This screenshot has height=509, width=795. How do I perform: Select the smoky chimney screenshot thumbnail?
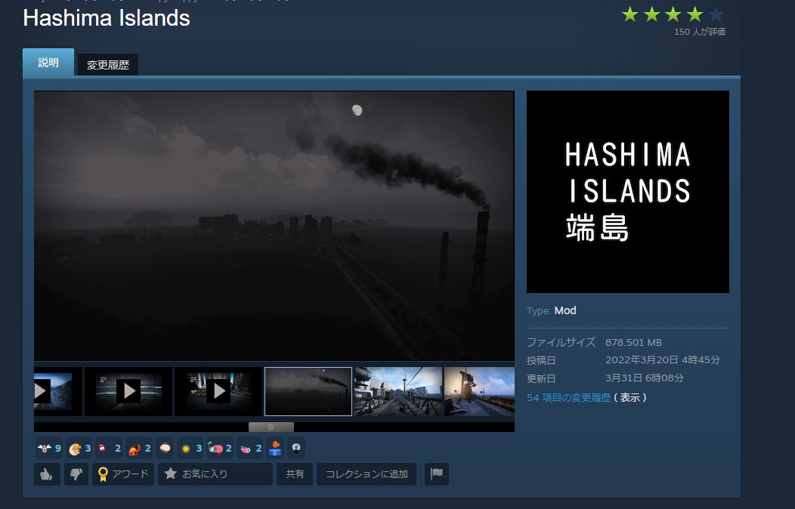click(308, 391)
